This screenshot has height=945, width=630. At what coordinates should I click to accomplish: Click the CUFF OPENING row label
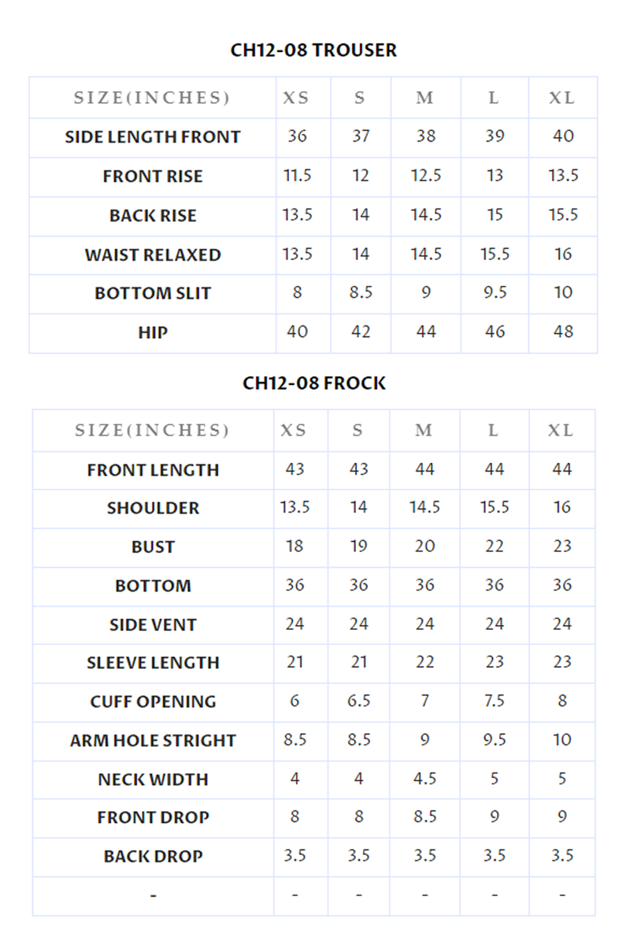(x=153, y=702)
